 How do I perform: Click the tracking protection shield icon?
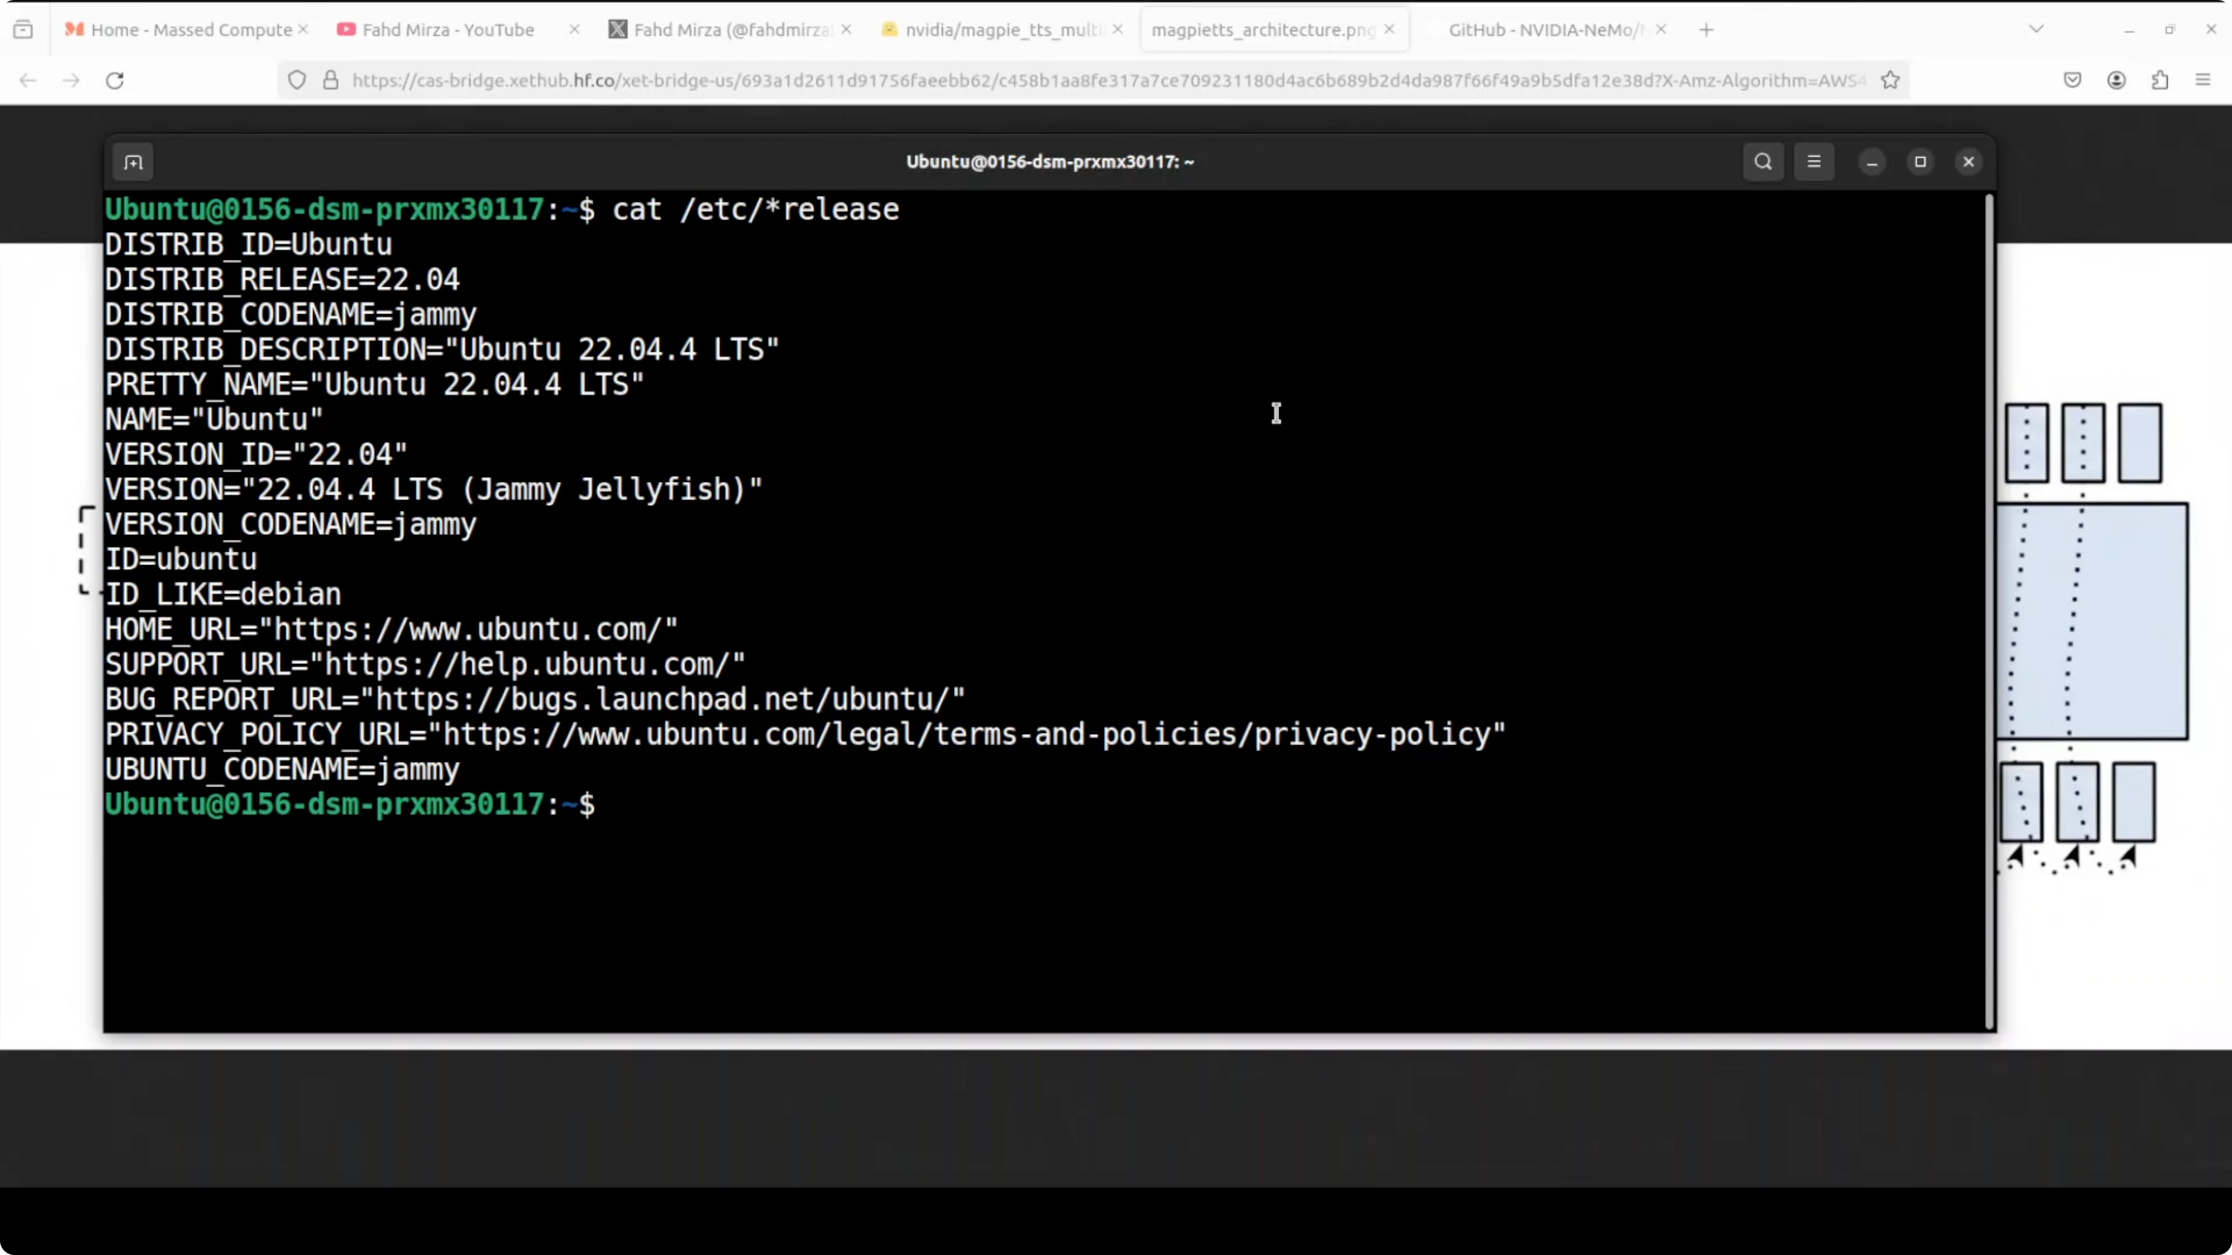coord(297,81)
